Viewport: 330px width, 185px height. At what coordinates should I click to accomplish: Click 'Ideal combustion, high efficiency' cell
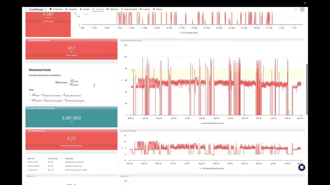[75, 162]
